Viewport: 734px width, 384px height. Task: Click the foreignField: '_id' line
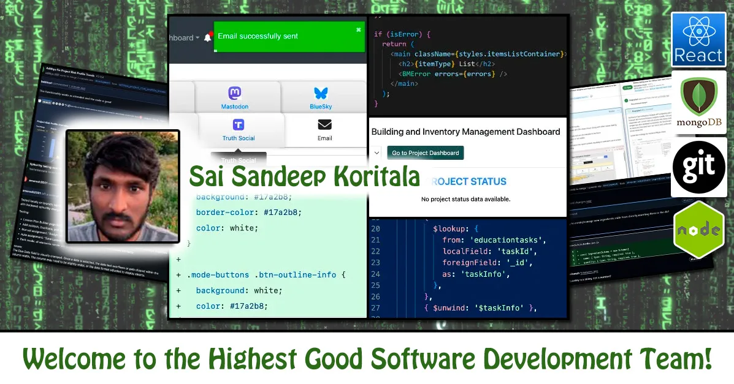487,262
